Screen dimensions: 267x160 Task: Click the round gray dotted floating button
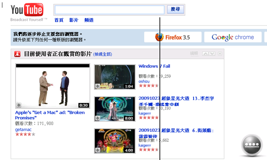[252, 145]
